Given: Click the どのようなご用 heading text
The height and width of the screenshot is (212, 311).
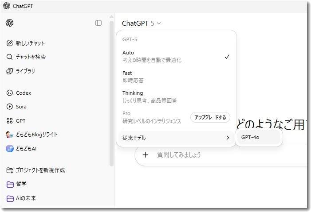Looking at the screenshot, I should (271, 125).
